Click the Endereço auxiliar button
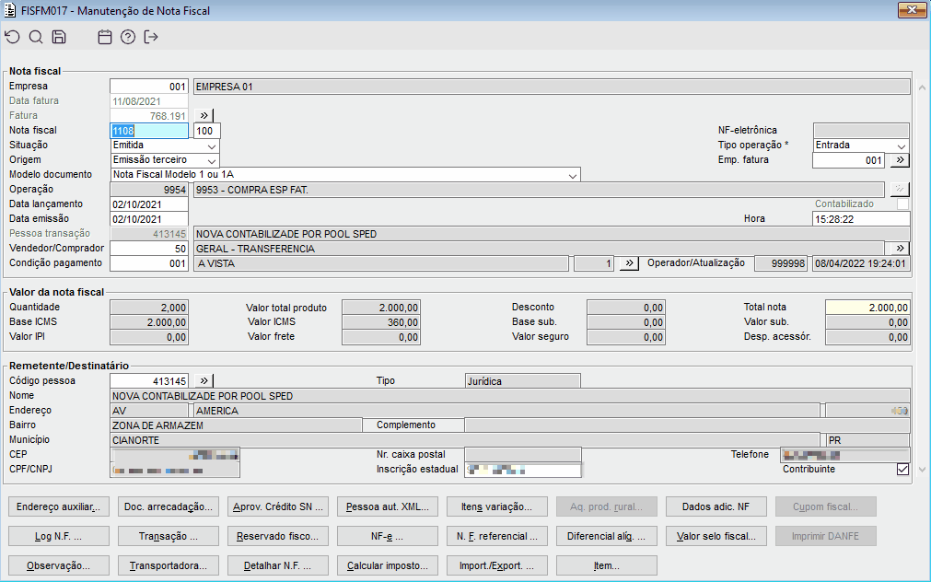Image resolution: width=931 pixels, height=582 pixels. (x=59, y=506)
